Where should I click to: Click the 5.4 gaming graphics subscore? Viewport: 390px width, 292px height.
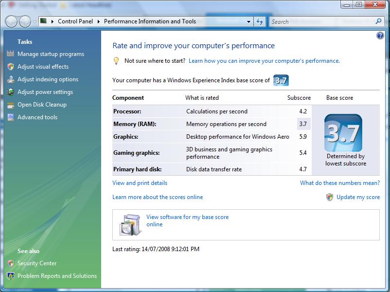[x=303, y=153]
